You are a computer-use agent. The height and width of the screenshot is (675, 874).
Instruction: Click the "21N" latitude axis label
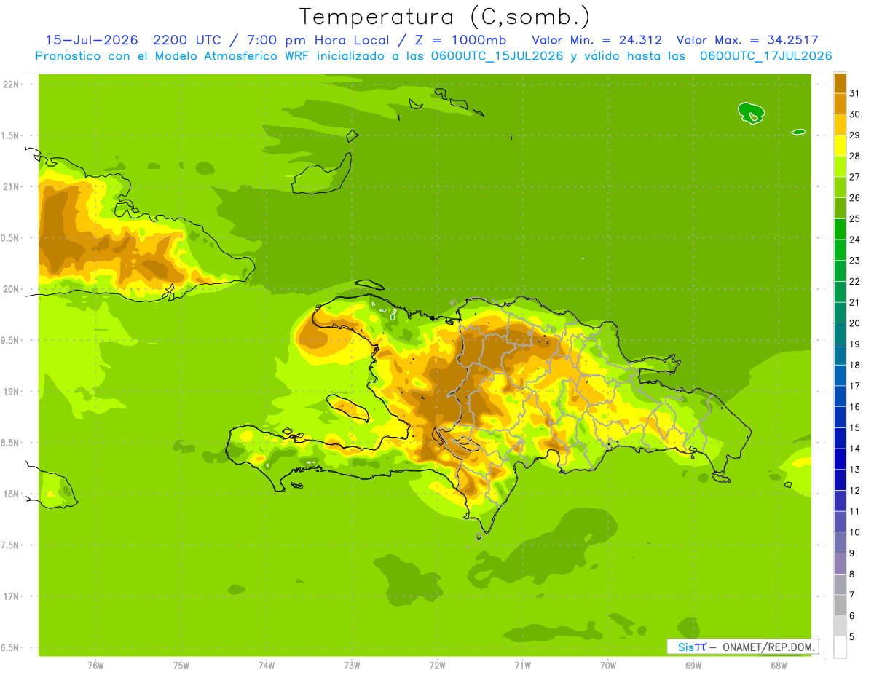(11, 186)
